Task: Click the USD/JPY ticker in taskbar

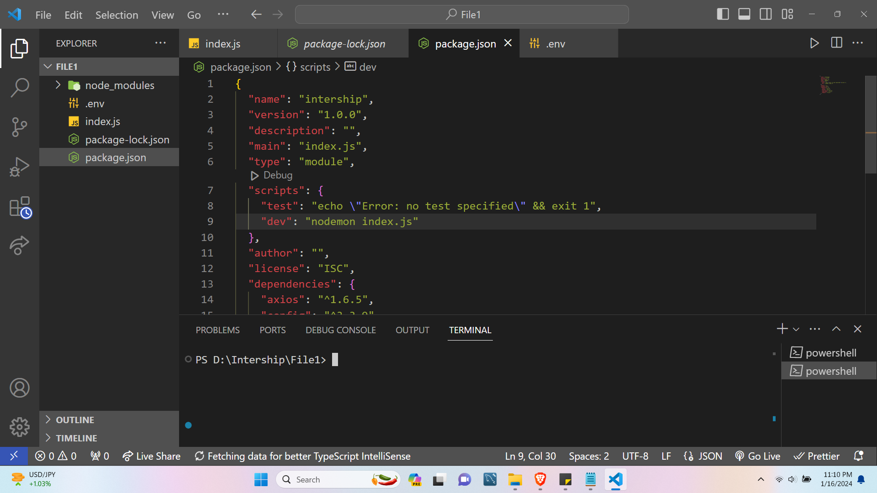Action: (x=33, y=479)
